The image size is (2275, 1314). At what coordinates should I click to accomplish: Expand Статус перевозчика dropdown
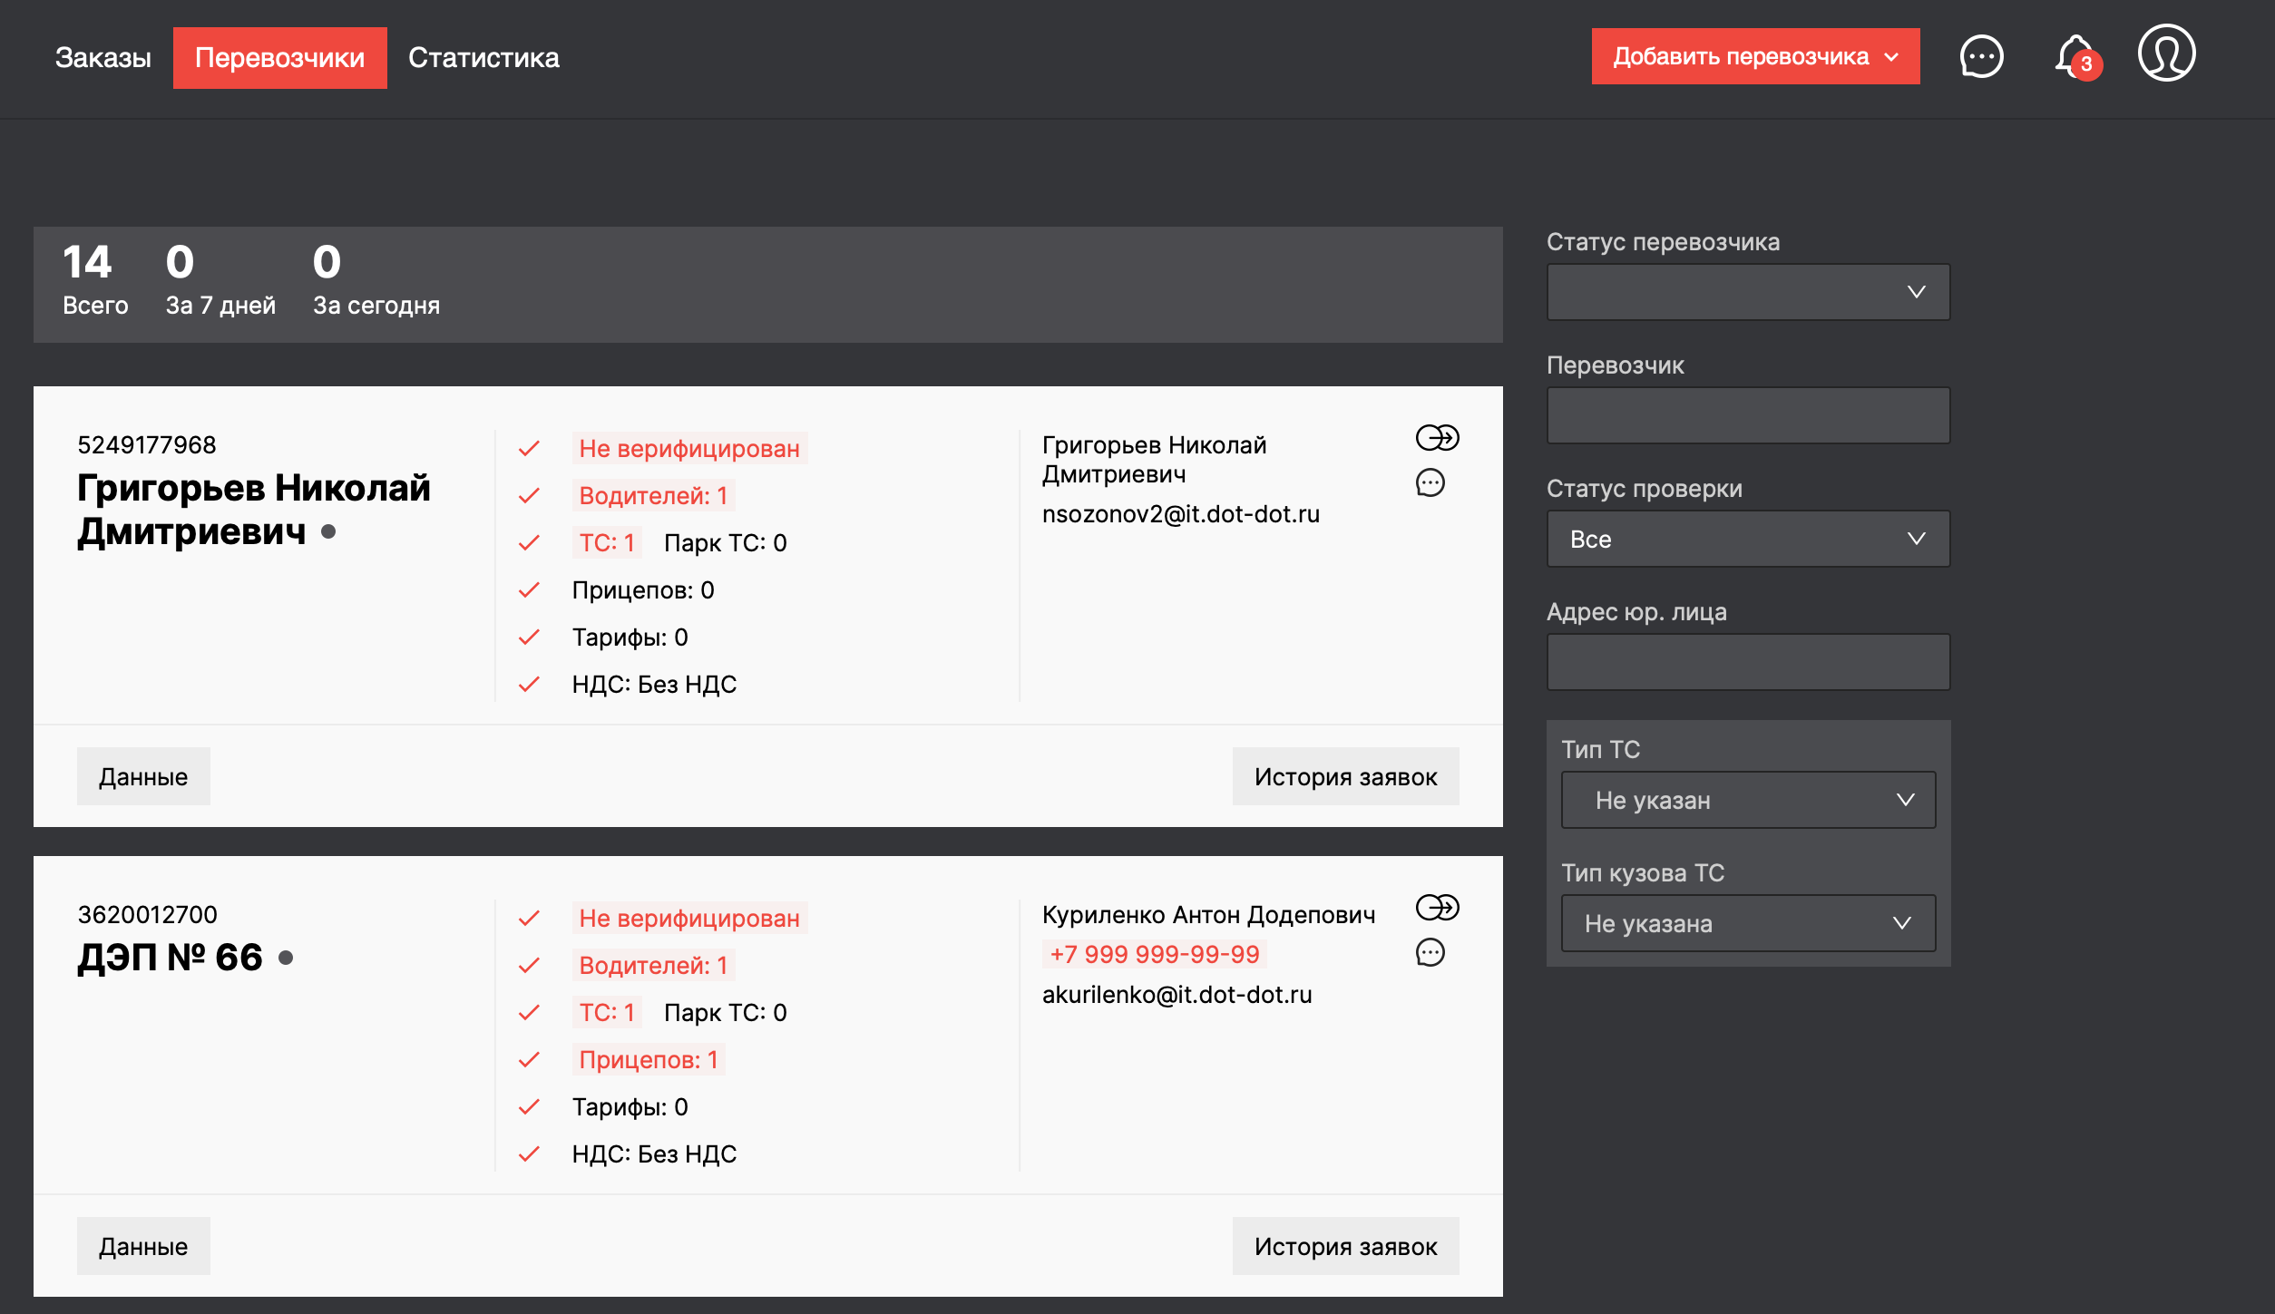tap(1748, 292)
